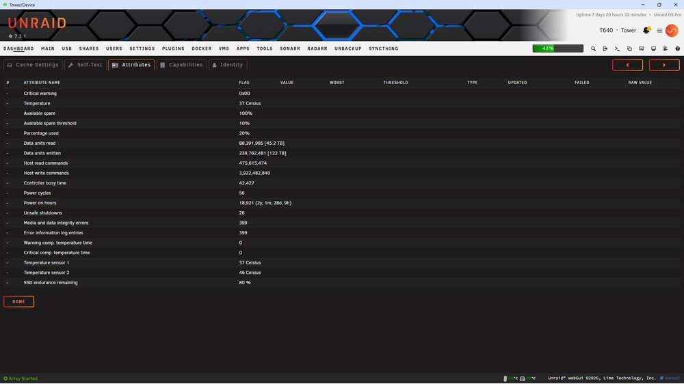
Task: Click the 37 Celsius Temperature value
Action: coord(250,103)
